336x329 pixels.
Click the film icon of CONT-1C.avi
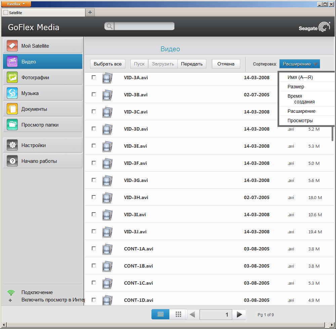[107, 283]
